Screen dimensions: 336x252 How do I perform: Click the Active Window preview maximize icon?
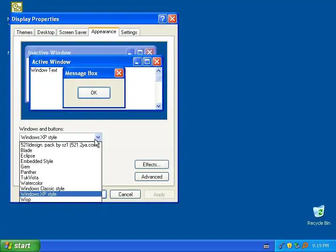pos(147,62)
